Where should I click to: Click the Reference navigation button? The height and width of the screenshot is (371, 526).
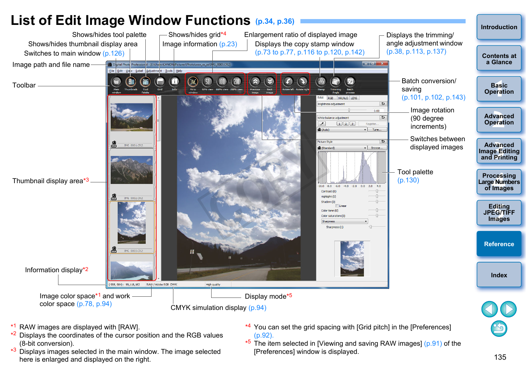[x=499, y=244]
